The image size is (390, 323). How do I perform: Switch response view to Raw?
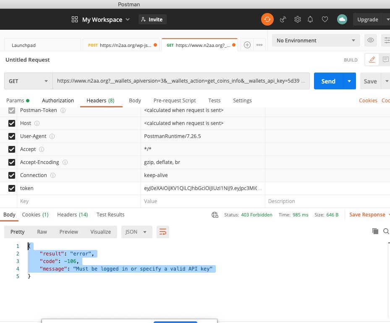(42, 232)
